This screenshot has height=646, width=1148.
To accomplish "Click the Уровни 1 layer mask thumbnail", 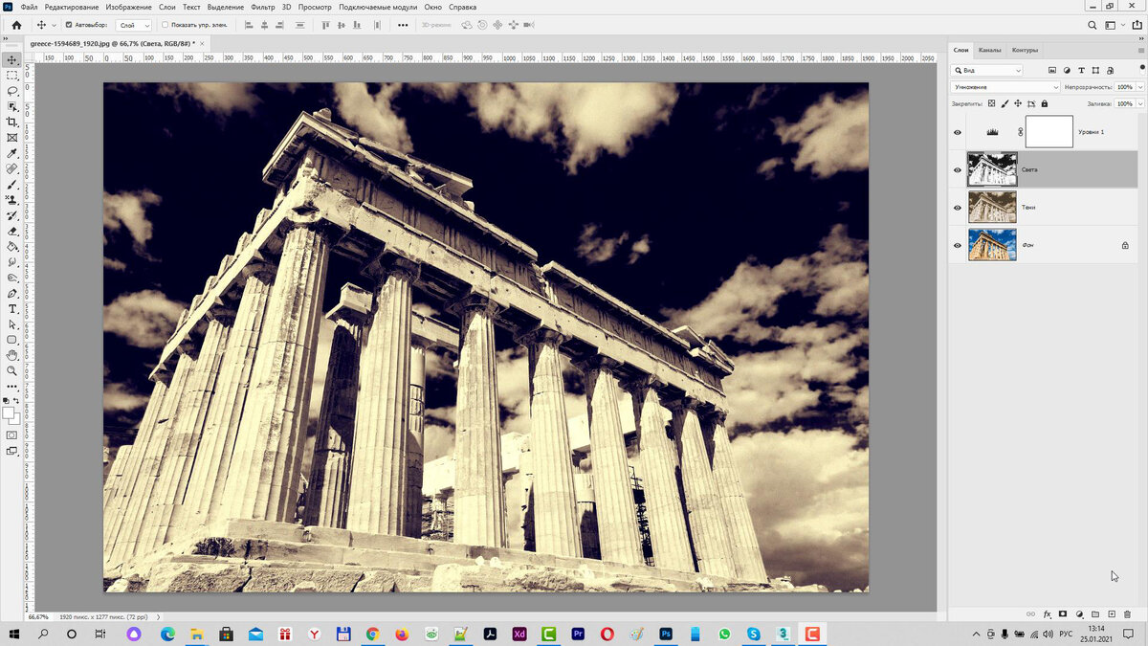I will [1049, 132].
